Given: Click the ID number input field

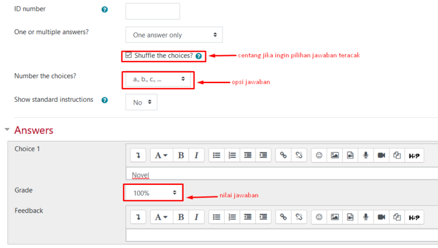Looking at the screenshot, I should coord(153,11).
